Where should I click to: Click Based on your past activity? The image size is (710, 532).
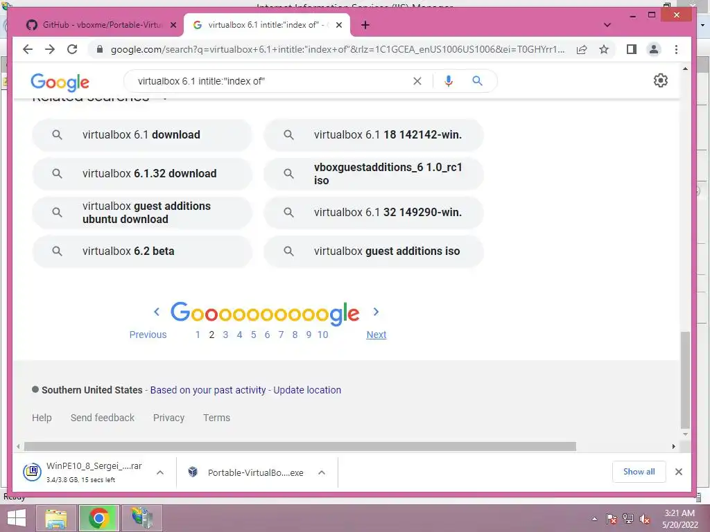[x=208, y=390]
